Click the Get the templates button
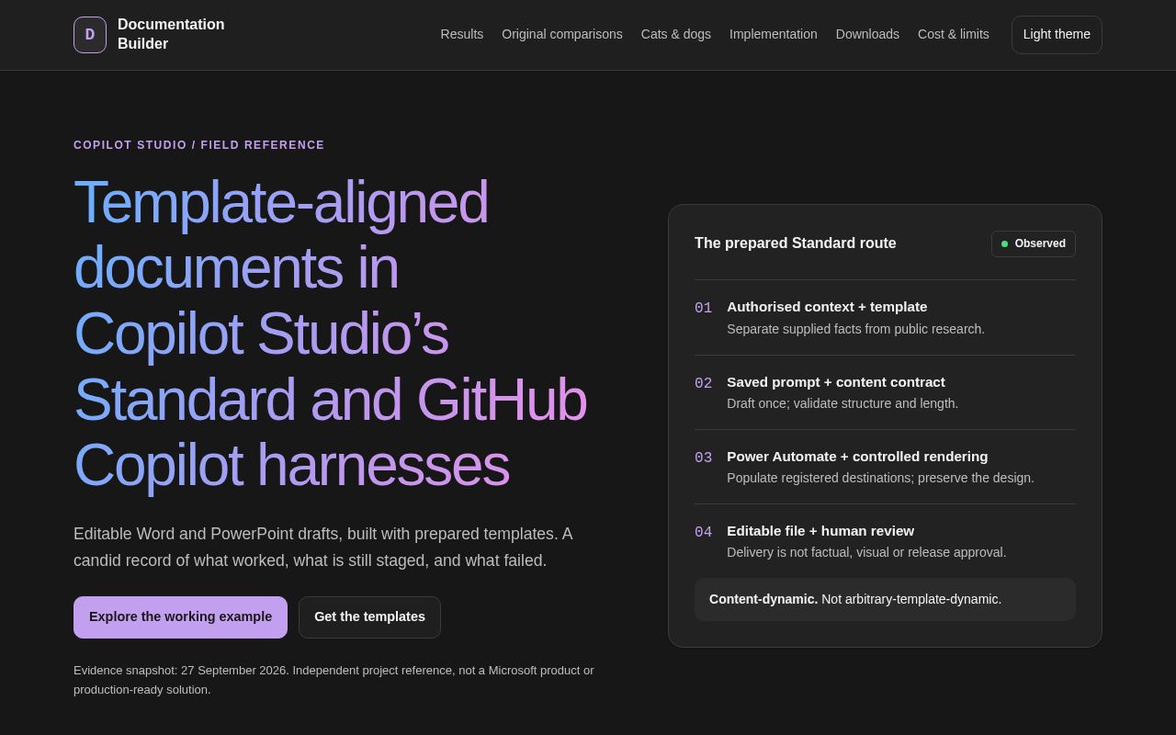This screenshot has height=735, width=1176. click(369, 617)
